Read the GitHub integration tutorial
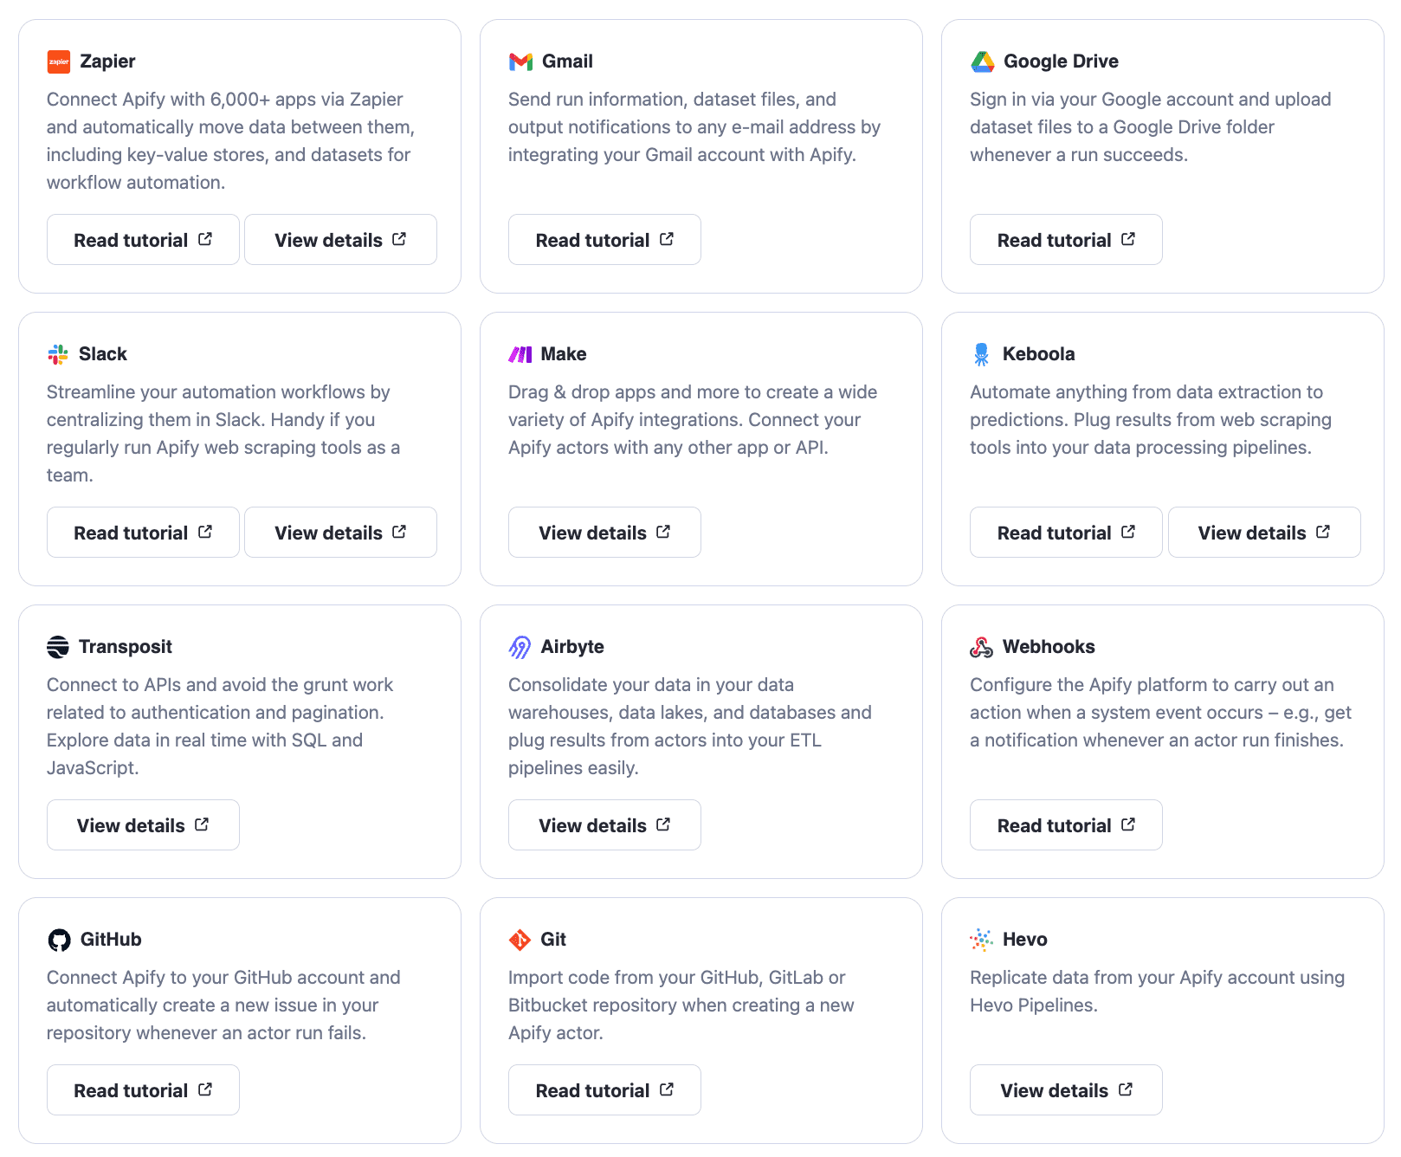This screenshot has width=1401, height=1157. [x=143, y=1089]
